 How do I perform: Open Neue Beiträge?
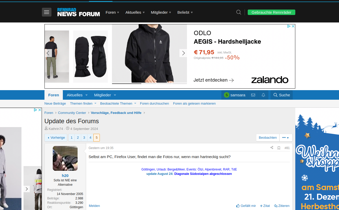click(55, 104)
